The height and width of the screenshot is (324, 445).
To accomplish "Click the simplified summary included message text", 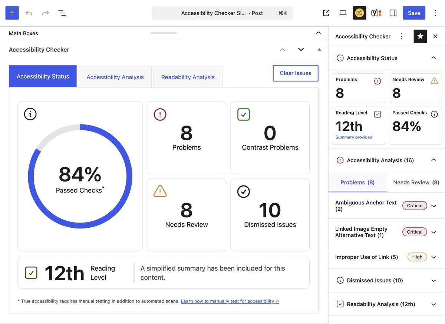I will (213, 273).
